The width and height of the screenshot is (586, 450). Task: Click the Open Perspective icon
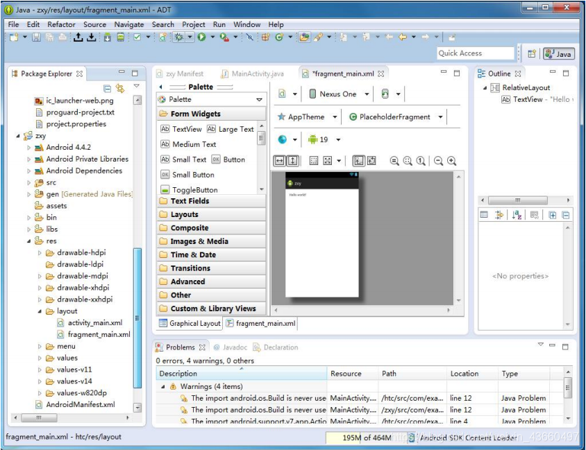(531, 53)
